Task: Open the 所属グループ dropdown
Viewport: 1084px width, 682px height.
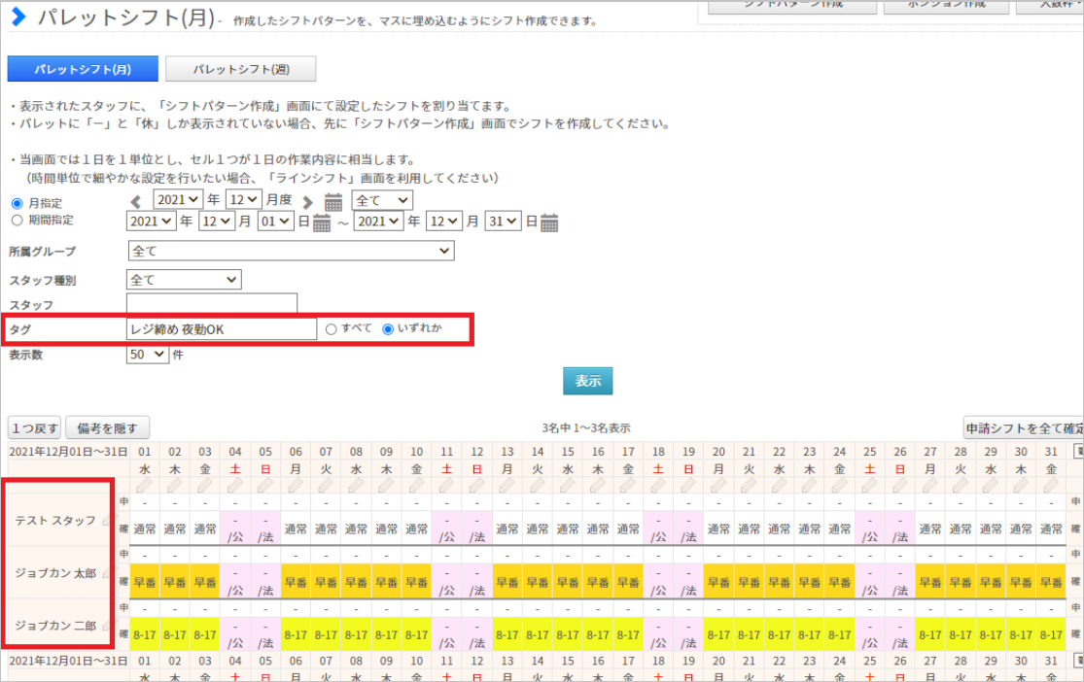Action: tap(291, 252)
